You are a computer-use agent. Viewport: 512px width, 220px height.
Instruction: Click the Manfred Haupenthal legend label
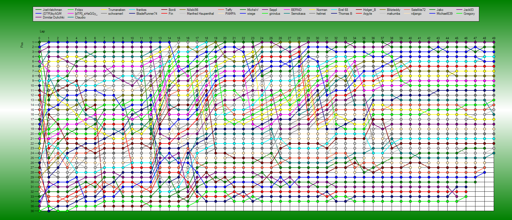pyautogui.click(x=200, y=14)
